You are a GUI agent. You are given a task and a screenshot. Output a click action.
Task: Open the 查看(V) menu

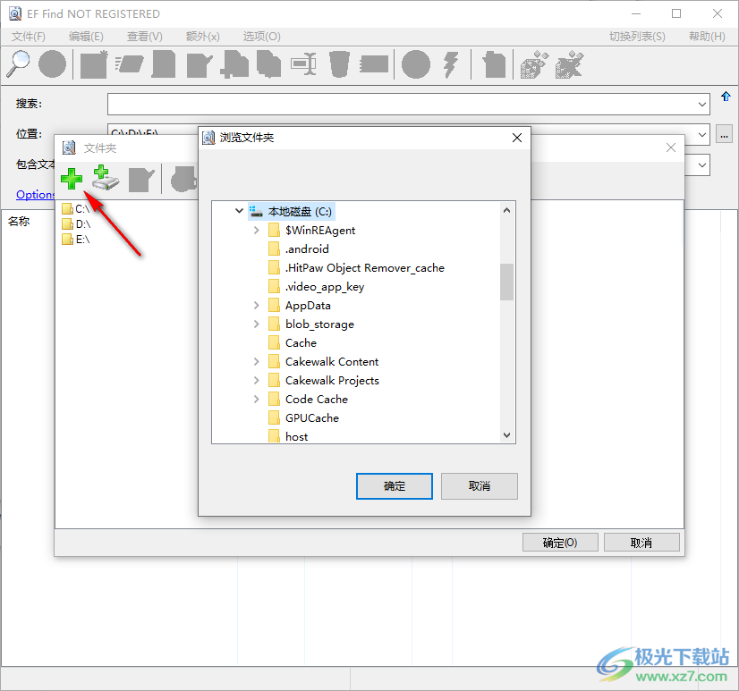click(x=145, y=37)
